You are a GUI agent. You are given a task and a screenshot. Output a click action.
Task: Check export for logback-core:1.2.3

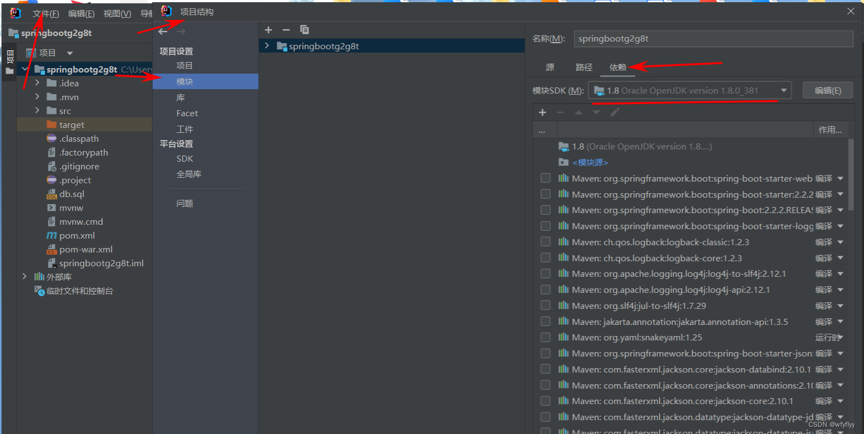[x=546, y=257]
